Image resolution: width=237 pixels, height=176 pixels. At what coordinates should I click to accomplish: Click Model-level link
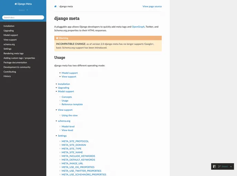[x=68, y=126]
